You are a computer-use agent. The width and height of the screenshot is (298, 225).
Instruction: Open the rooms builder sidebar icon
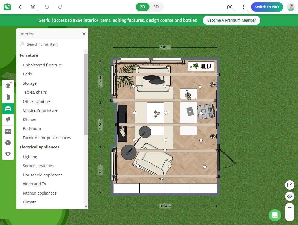pyautogui.click(x=8, y=86)
